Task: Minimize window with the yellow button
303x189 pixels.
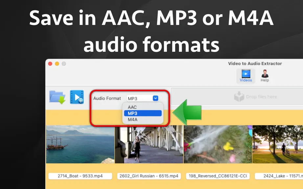Action: [57, 64]
